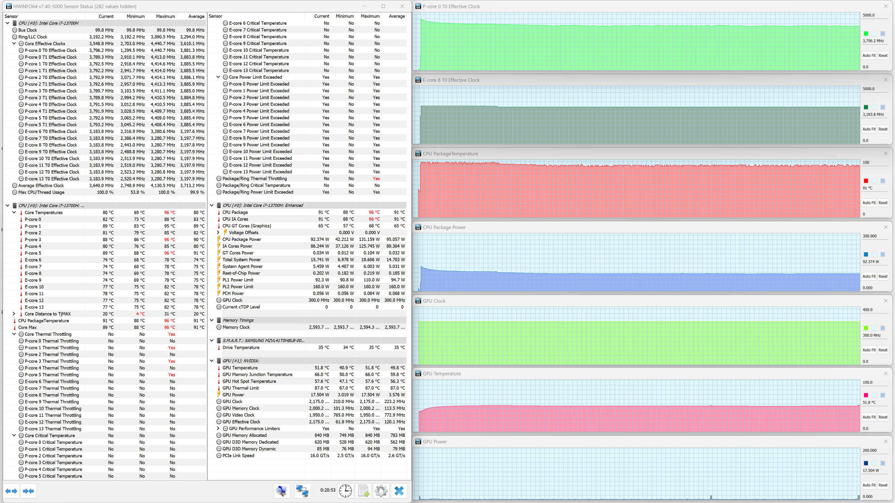Click the green swatch on P-core 0 graph
The width and height of the screenshot is (895, 503).
866,34
